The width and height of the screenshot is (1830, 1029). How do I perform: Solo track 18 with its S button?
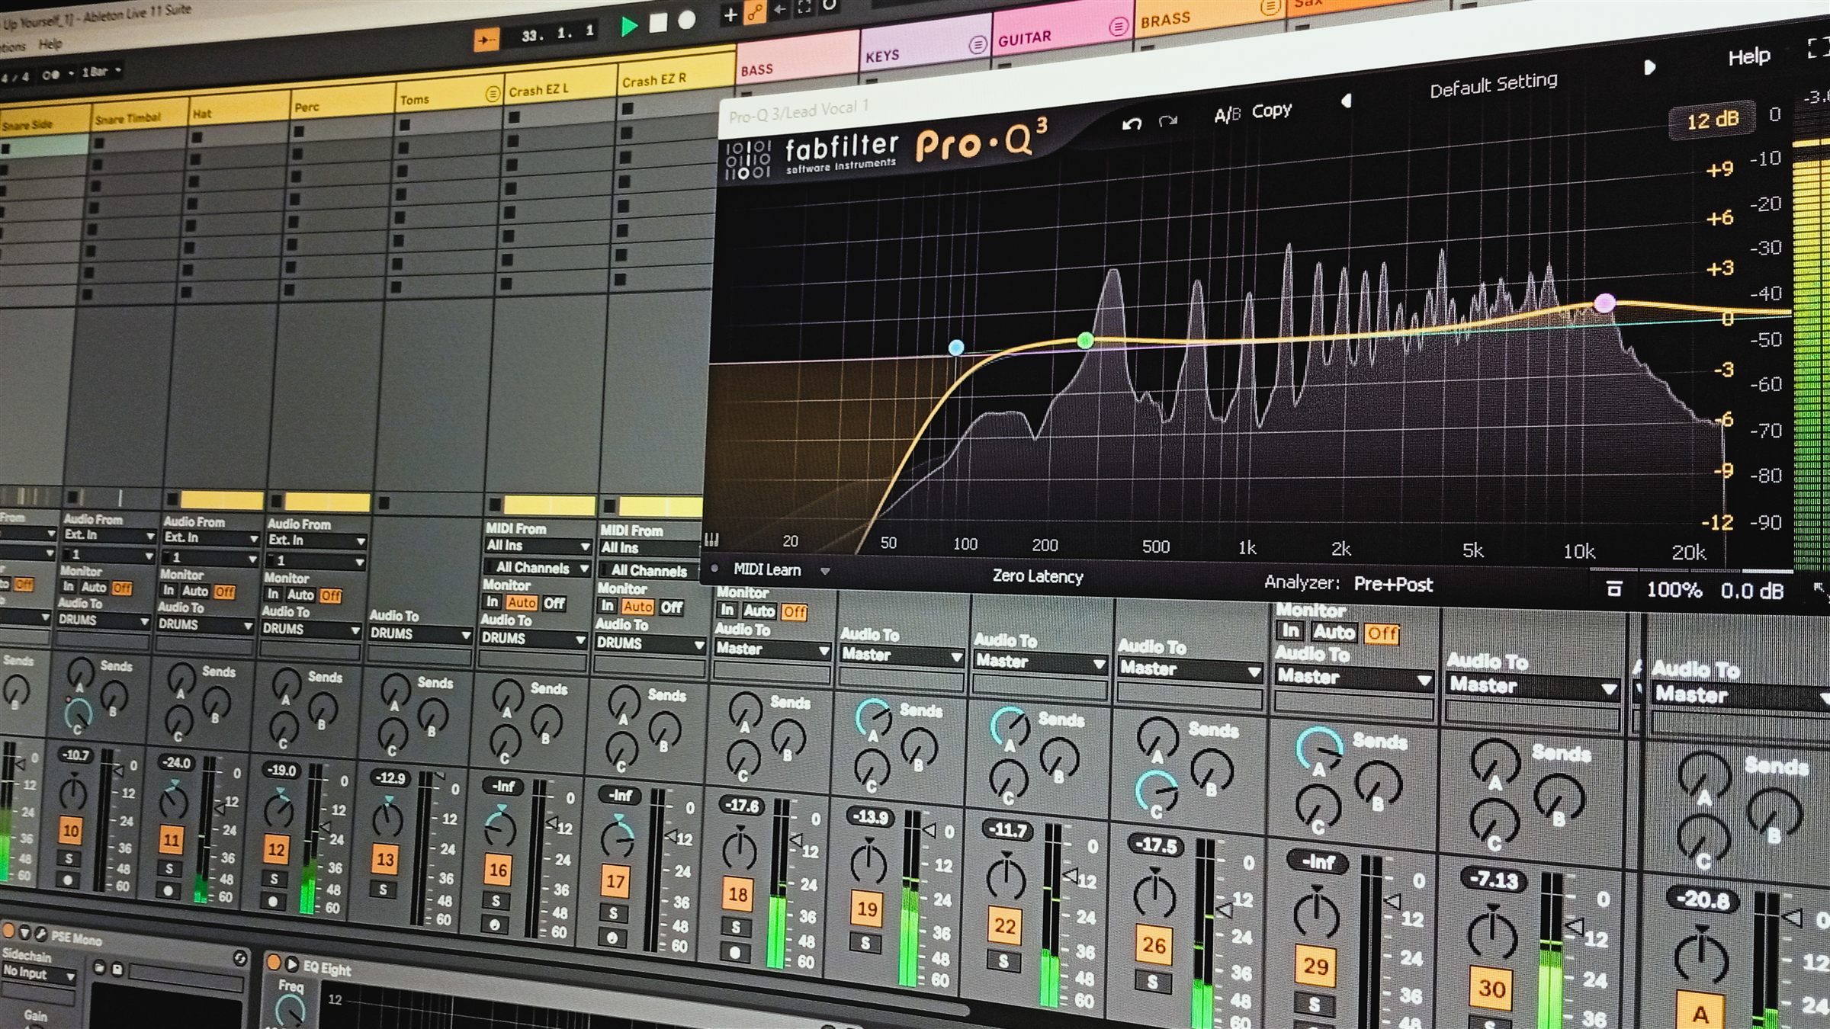[x=737, y=928]
